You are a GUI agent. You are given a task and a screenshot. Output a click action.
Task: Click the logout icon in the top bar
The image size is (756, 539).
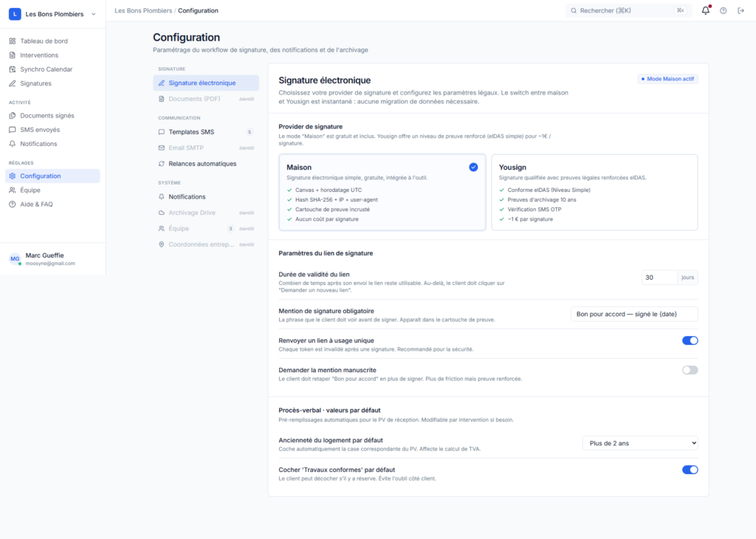[741, 10]
